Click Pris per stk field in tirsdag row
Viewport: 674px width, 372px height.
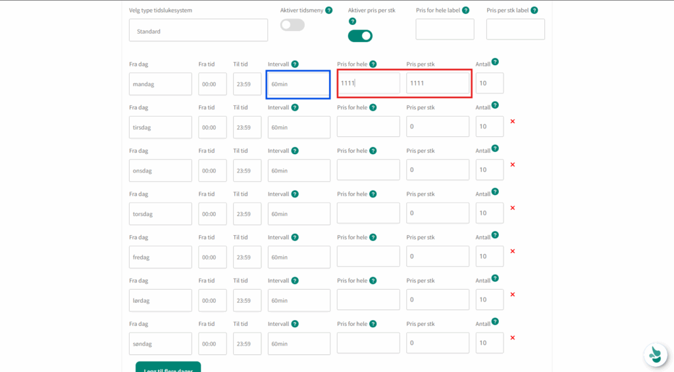tap(438, 127)
